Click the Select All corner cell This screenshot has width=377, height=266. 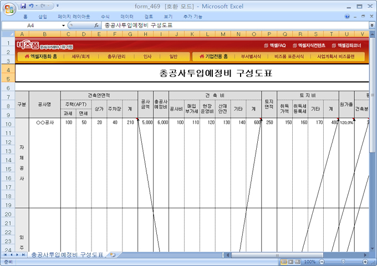[x=8, y=34]
